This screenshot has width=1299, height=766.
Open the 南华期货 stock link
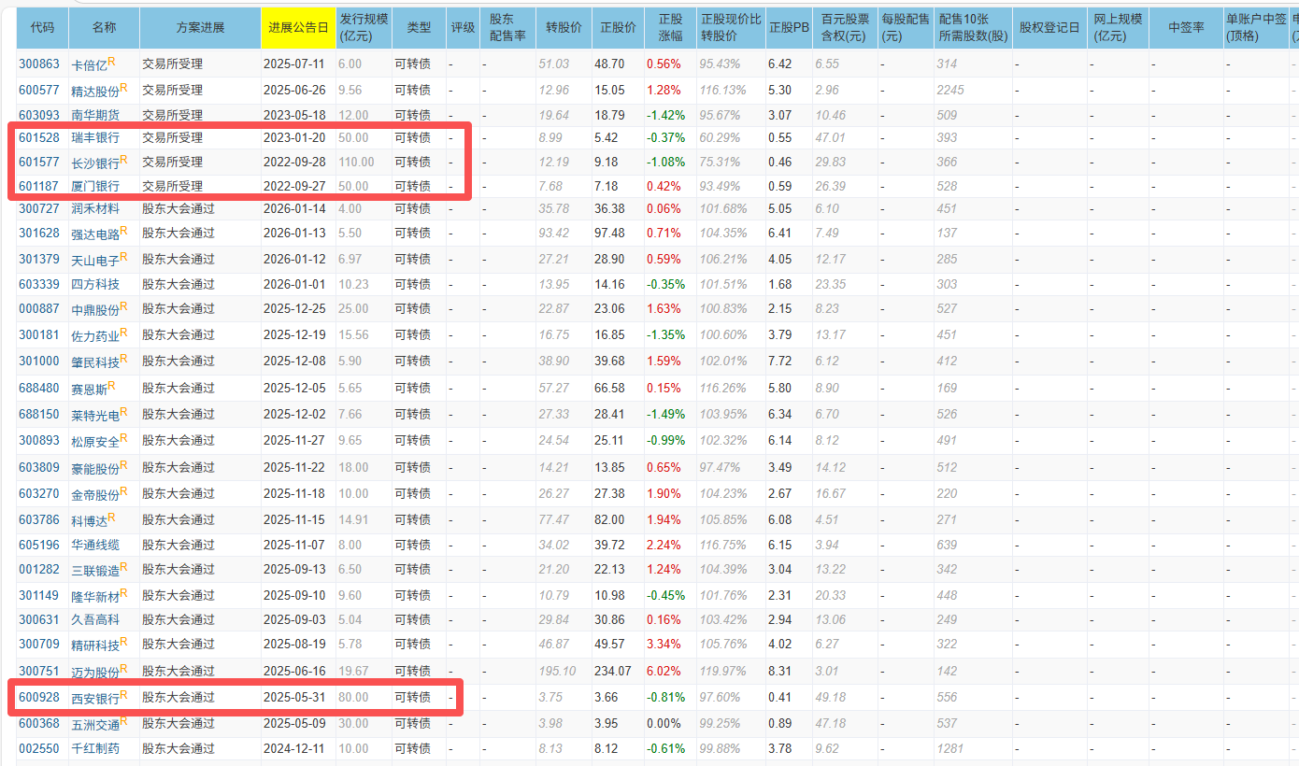pyautogui.click(x=95, y=115)
